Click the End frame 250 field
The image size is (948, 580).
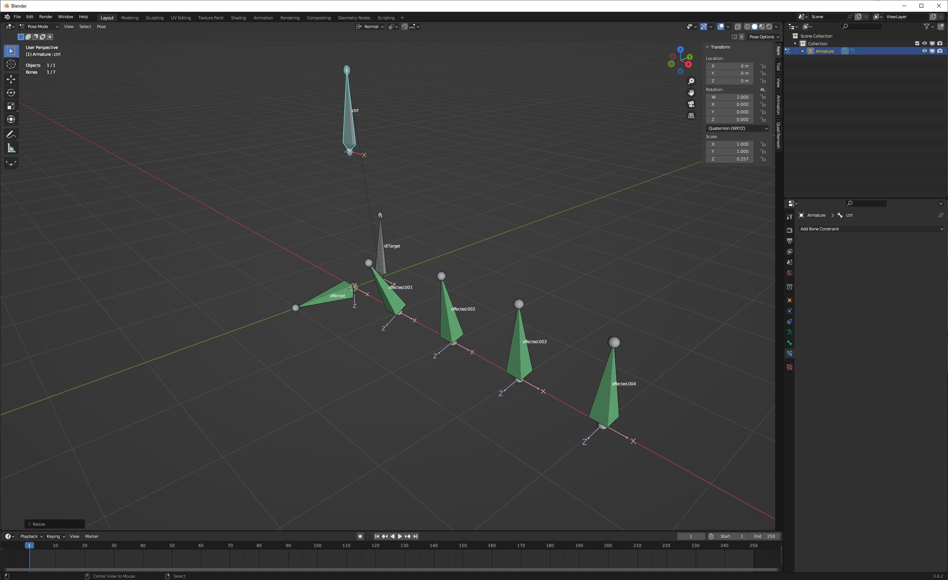coord(764,537)
